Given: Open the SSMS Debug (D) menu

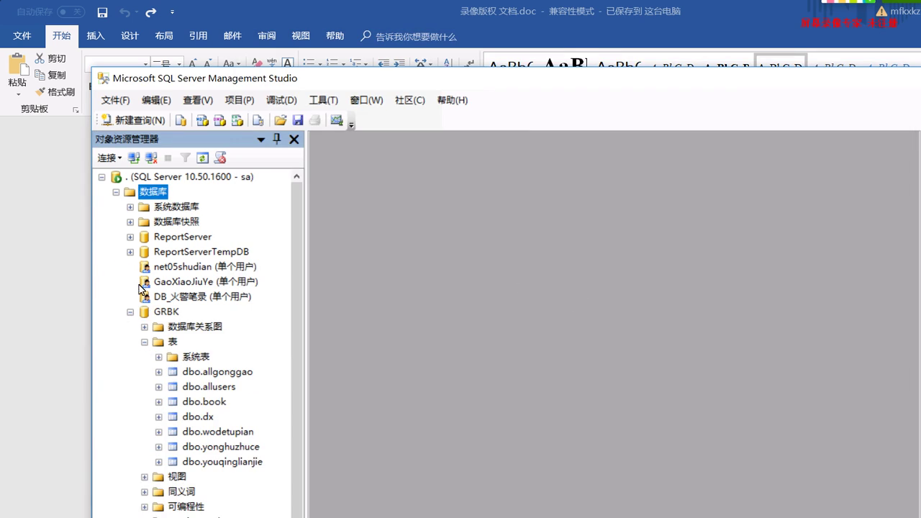Looking at the screenshot, I should pyautogui.click(x=281, y=100).
